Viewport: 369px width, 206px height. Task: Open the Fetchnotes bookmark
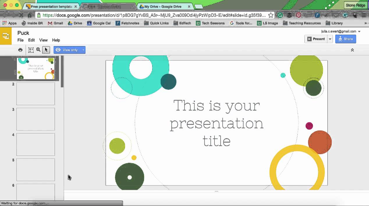(x=127, y=23)
